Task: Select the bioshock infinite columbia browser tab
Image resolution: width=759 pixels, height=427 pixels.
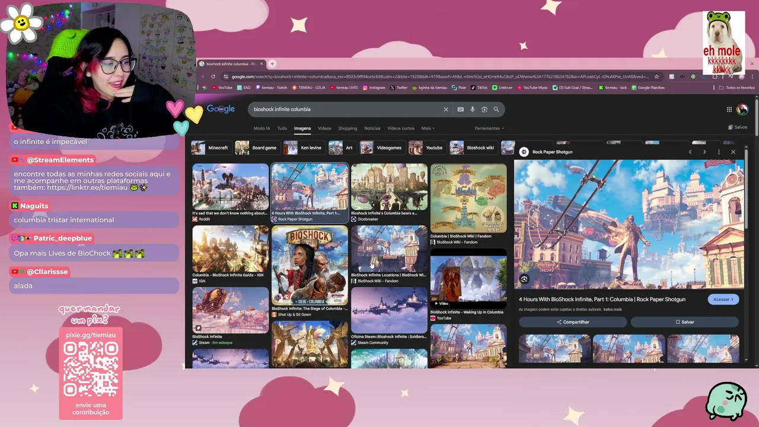Action: tap(231, 63)
